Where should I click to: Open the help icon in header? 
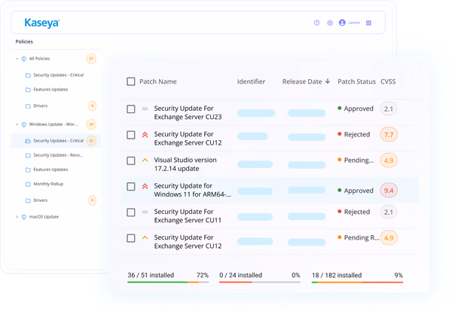(316, 23)
